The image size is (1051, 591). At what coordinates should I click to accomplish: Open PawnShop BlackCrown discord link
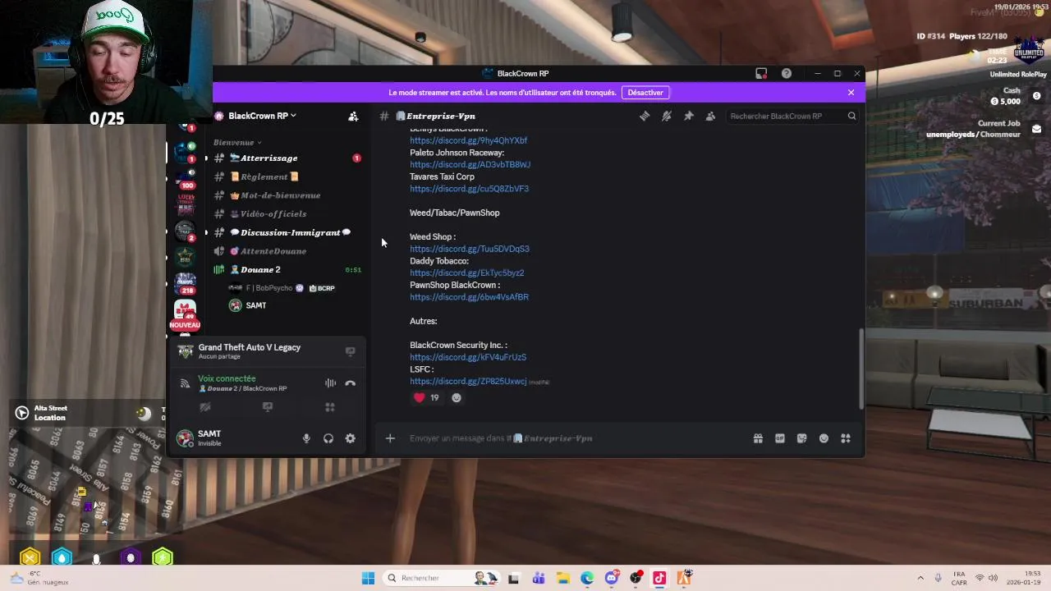tap(469, 297)
